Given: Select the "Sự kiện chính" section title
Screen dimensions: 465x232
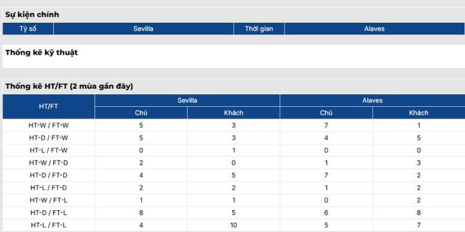Looking at the screenshot, I should pos(33,14).
